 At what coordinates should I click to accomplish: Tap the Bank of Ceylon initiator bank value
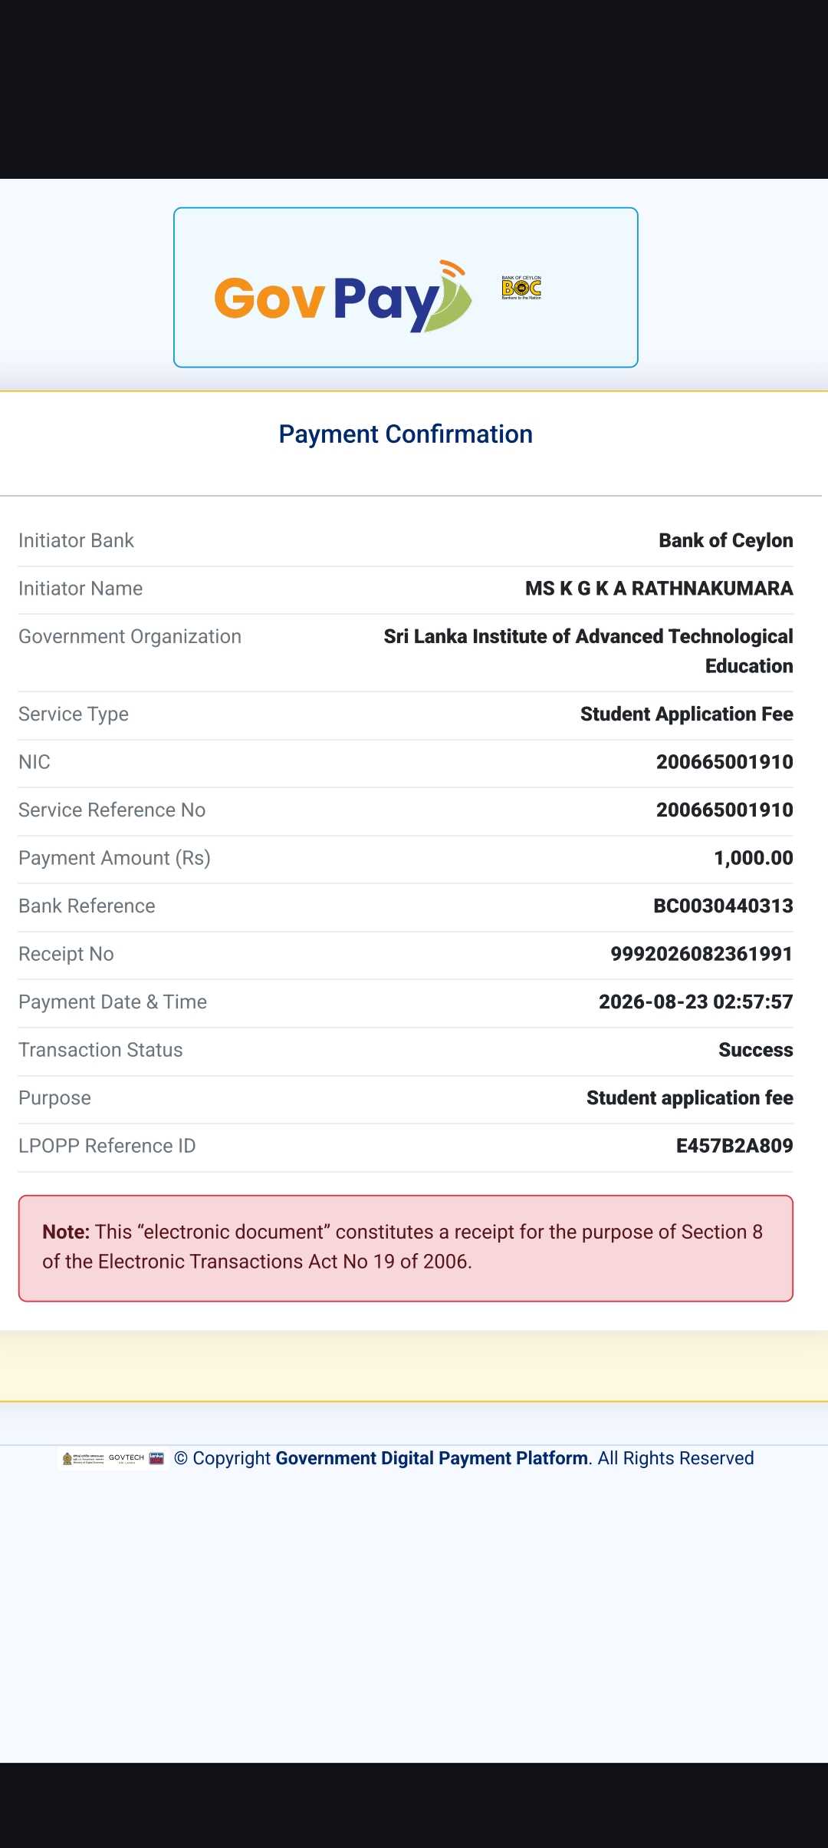[x=726, y=540]
